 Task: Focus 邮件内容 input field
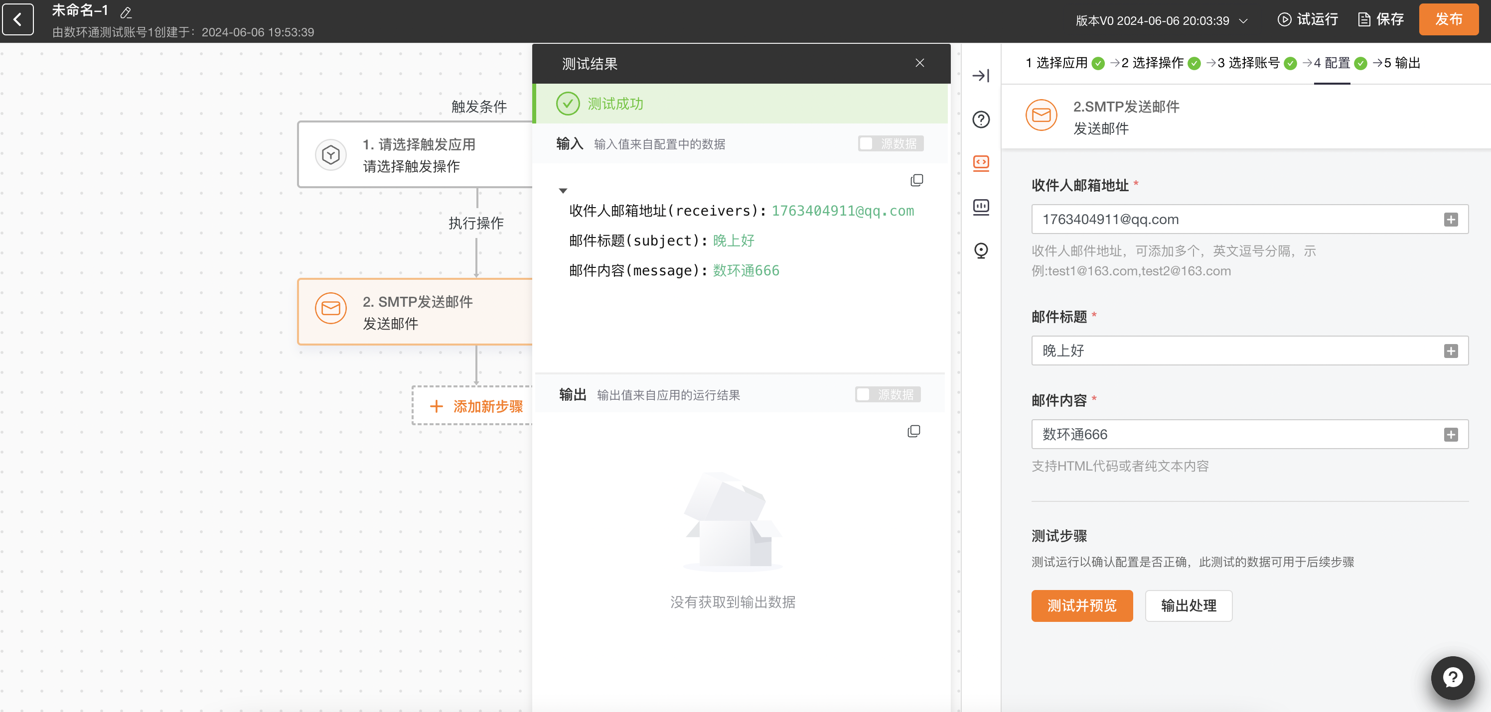[1249, 434]
